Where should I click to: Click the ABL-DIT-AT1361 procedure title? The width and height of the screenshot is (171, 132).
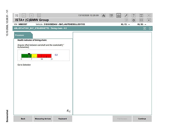coord(40,28)
